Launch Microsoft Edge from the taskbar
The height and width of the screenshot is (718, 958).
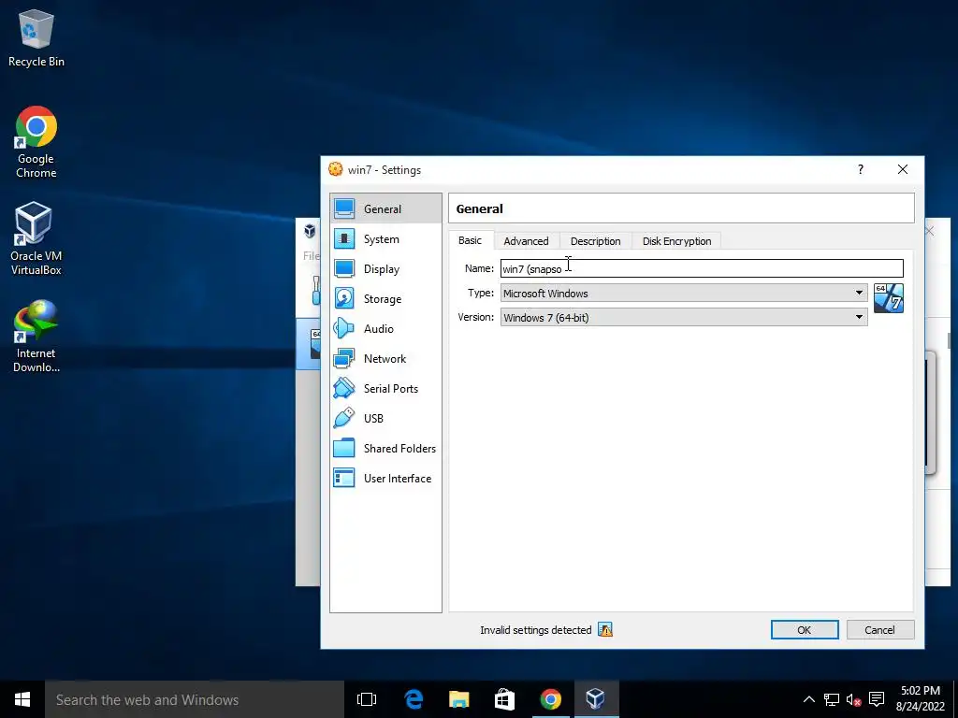pos(414,699)
